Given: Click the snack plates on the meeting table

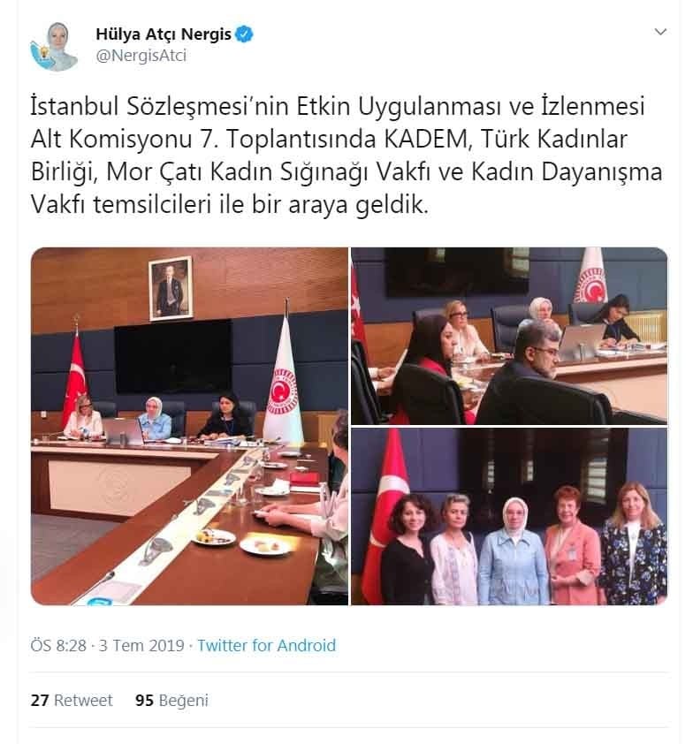Looking at the screenshot, I should pos(240,543).
